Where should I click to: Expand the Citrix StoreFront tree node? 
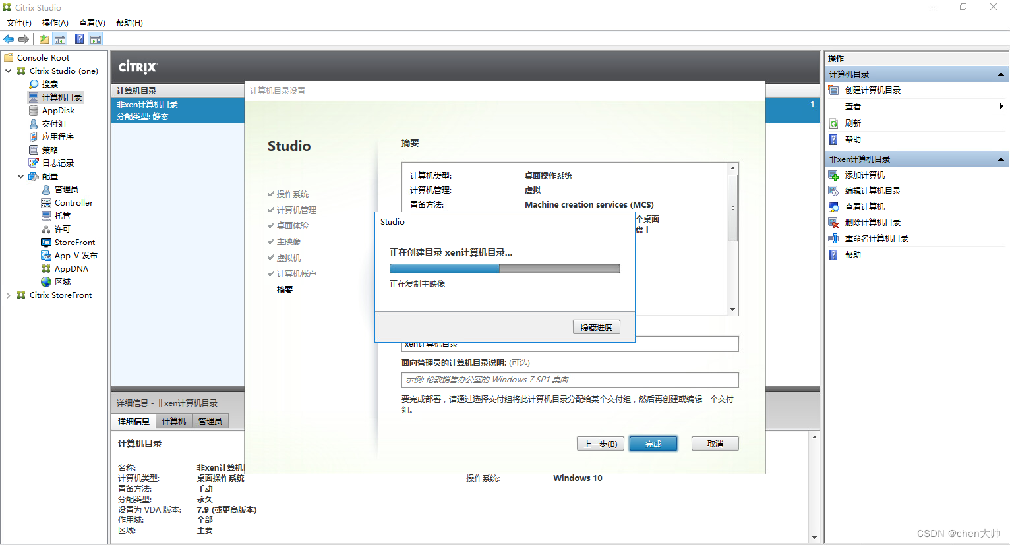(9, 295)
